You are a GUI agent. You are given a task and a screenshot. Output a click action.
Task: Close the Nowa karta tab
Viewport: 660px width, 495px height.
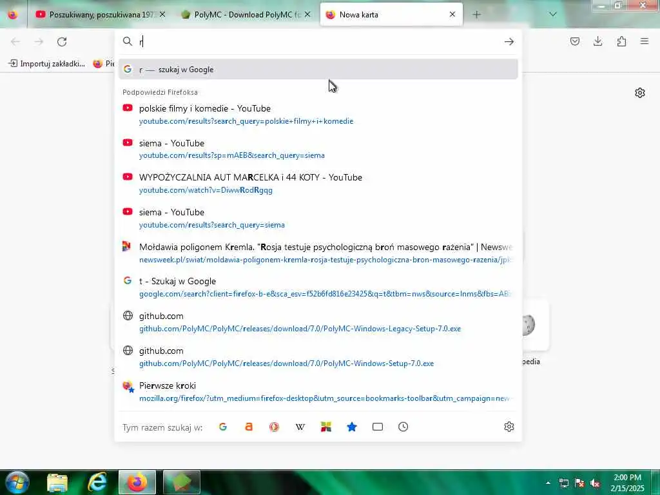[452, 14]
